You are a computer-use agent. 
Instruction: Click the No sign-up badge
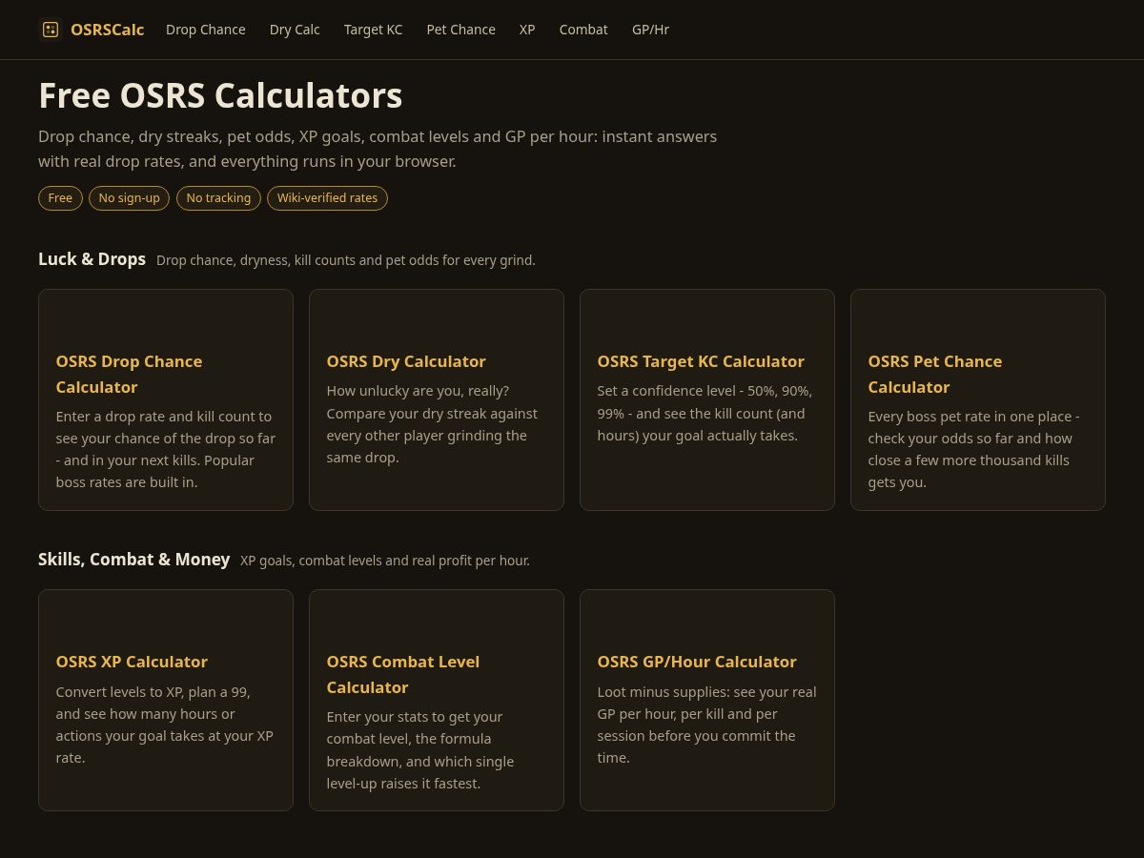coord(130,198)
